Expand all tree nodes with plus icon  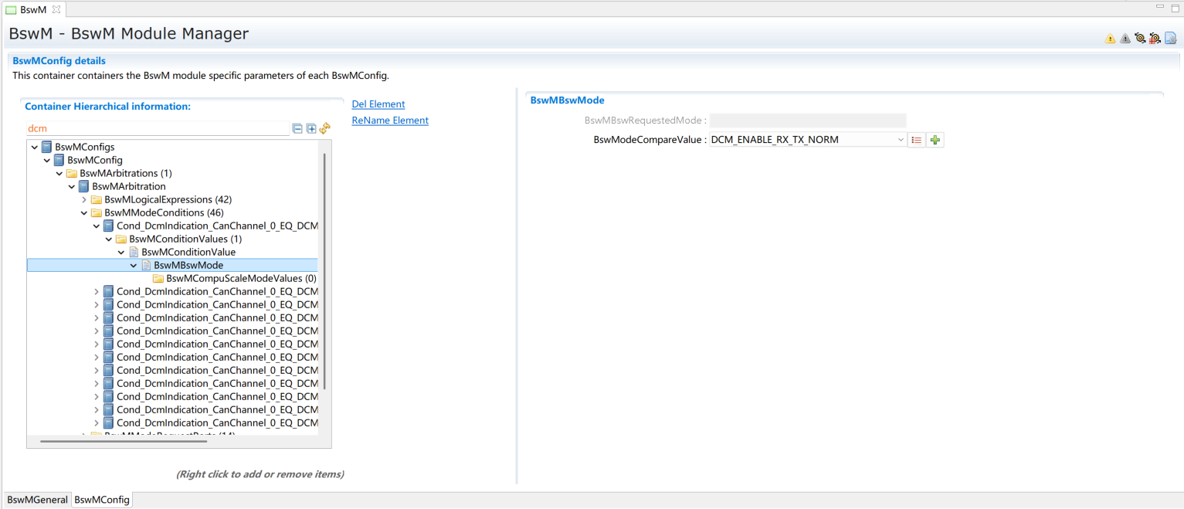point(311,129)
